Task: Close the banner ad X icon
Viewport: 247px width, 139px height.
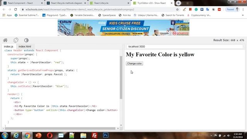Action: pos(188,21)
